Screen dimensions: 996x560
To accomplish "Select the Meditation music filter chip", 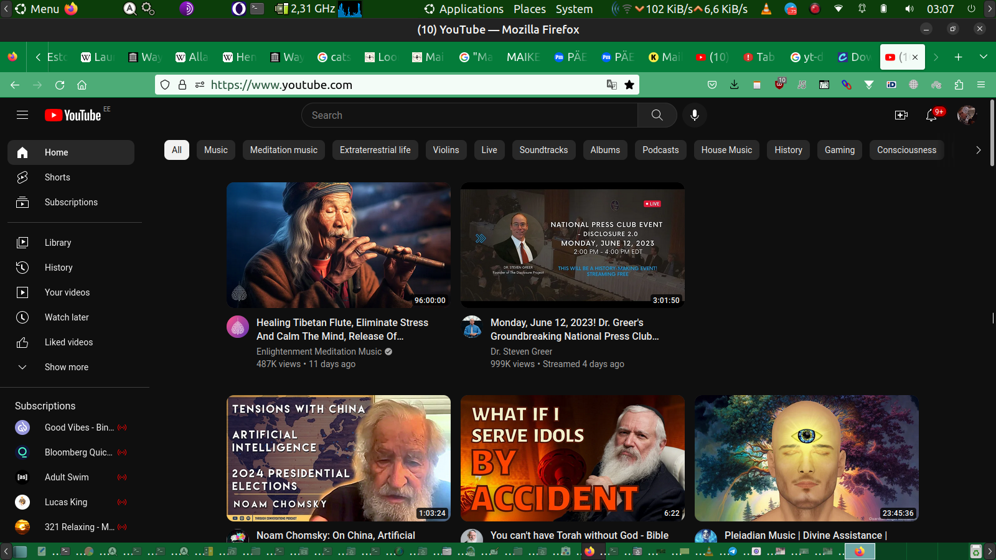I will pos(283,150).
